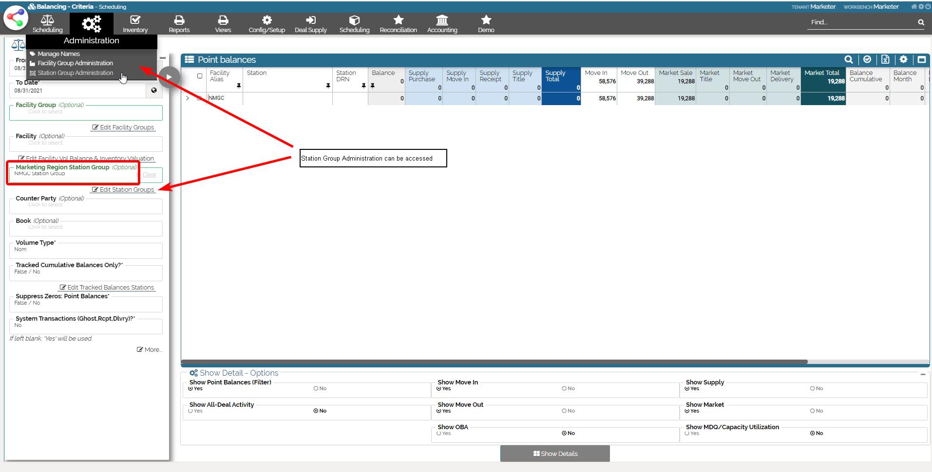
Task: Select Station Group Administration menu entry
Action: (x=75, y=73)
